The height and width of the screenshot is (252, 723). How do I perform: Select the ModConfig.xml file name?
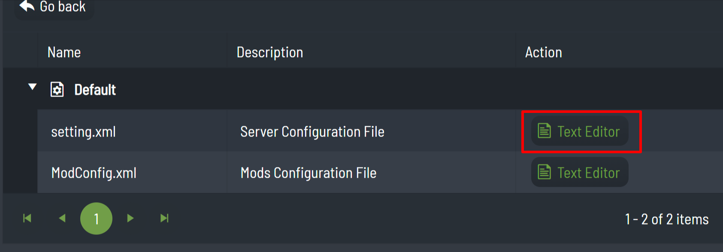(x=94, y=173)
